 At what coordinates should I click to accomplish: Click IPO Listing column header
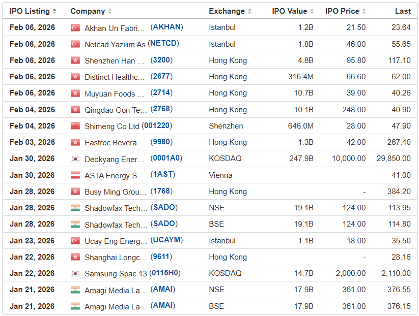30,11
